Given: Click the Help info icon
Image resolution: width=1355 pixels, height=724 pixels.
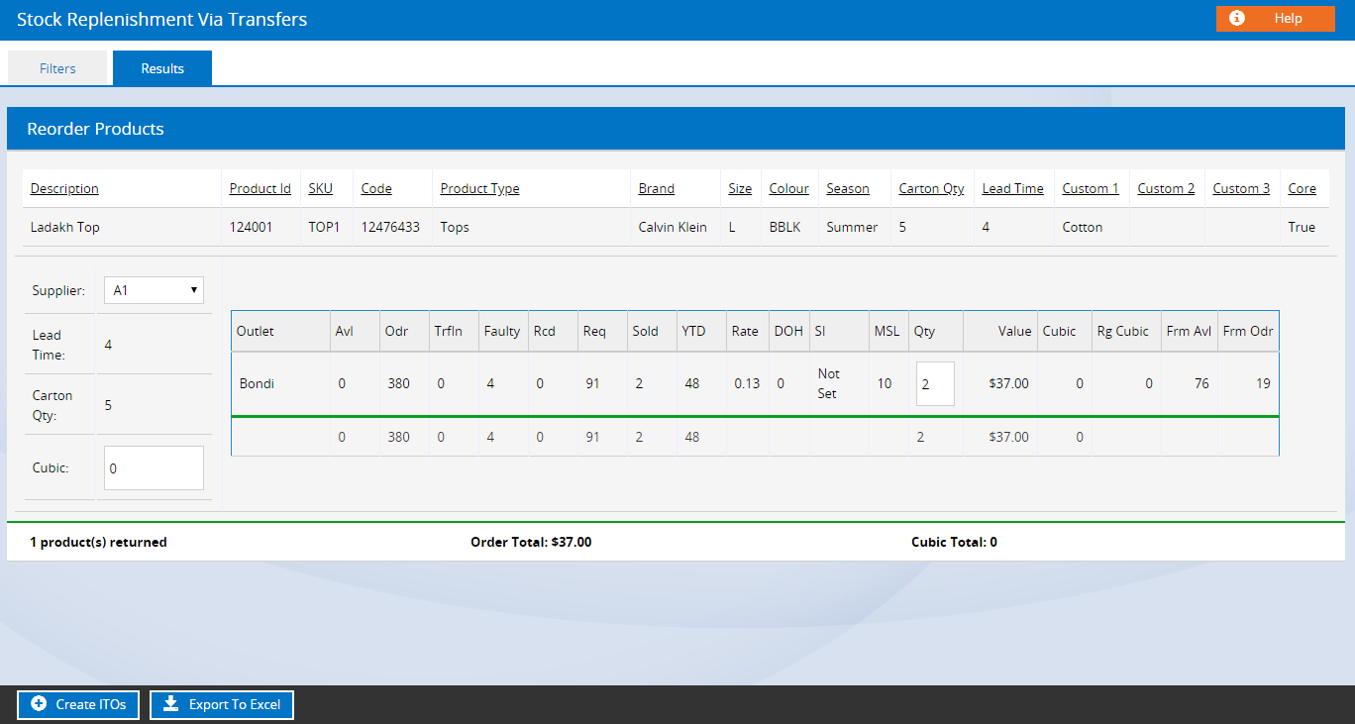Looking at the screenshot, I should 1236,18.
